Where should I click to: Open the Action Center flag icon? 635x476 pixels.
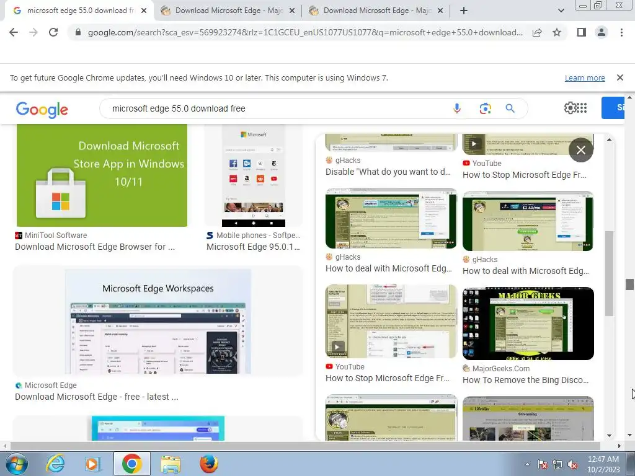(542, 464)
